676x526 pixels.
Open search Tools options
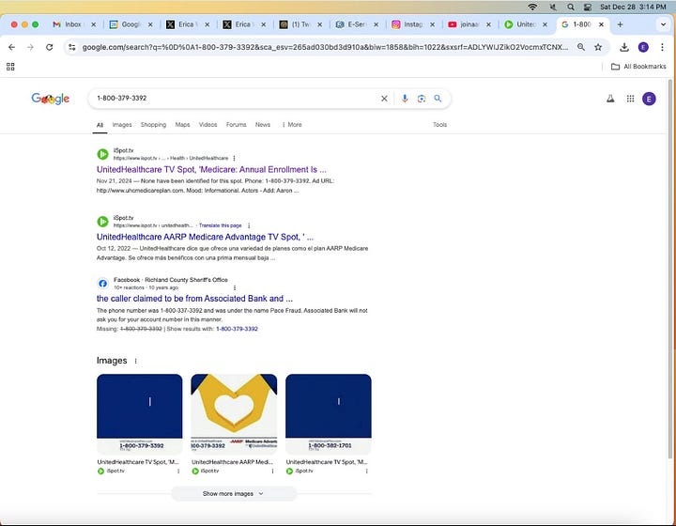439,125
